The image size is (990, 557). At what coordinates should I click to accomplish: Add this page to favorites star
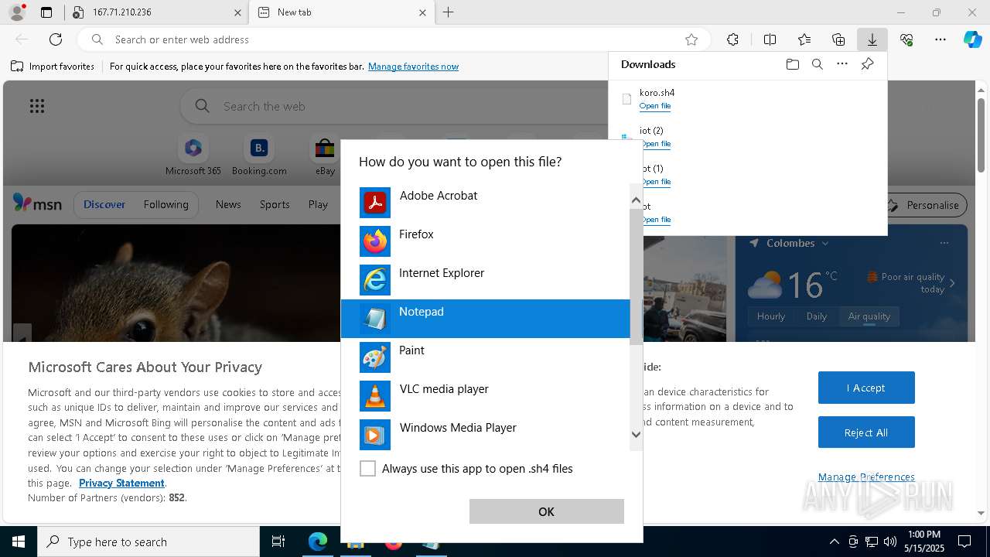[x=691, y=39]
